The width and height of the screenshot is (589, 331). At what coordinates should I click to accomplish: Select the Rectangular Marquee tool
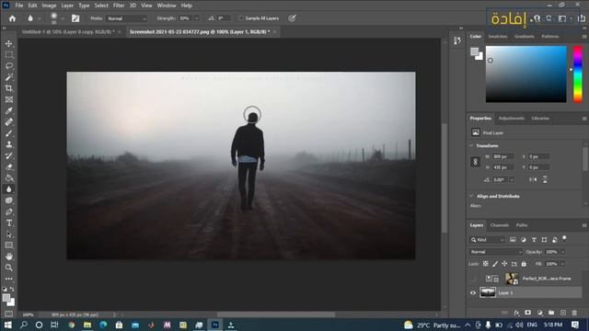(x=9, y=55)
